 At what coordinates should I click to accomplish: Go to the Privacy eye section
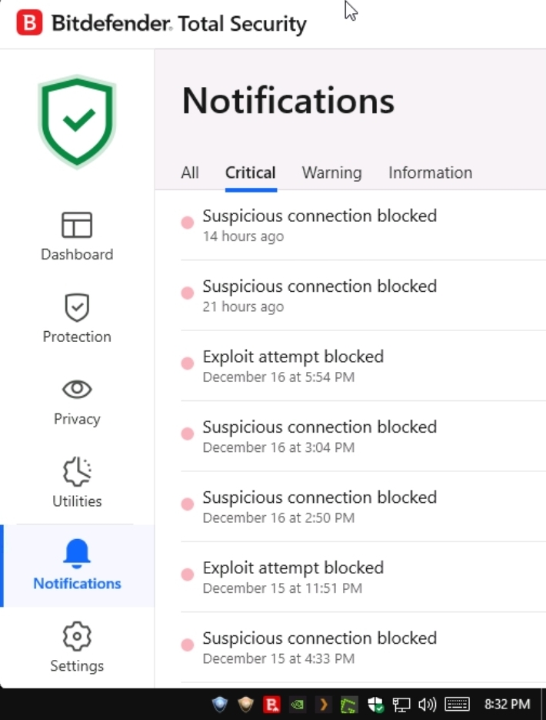point(77,401)
